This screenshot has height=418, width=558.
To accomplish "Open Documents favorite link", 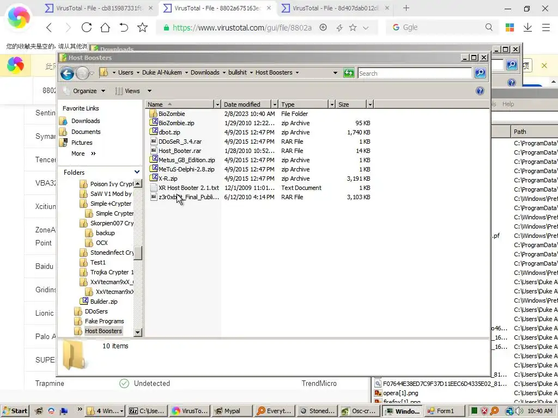I will pos(86,132).
